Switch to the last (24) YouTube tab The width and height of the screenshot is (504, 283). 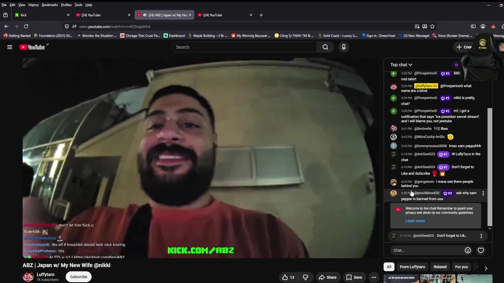coord(224,15)
